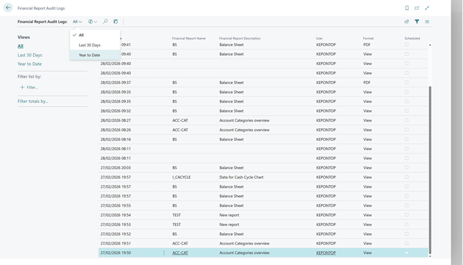The width and height of the screenshot is (463, 265).
Task: Click Filter totals by... link
Action: click(33, 101)
